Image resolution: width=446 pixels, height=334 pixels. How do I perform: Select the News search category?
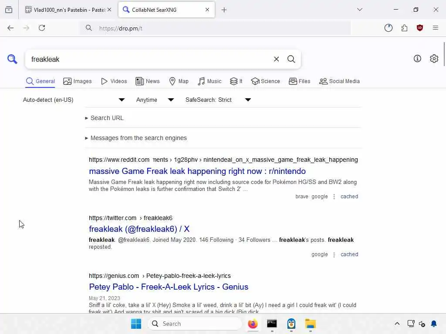coord(148,81)
